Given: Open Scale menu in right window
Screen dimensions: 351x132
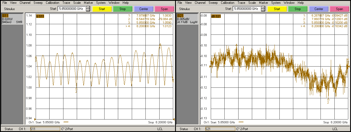Looking at the screenshot, I should pos(252,3).
